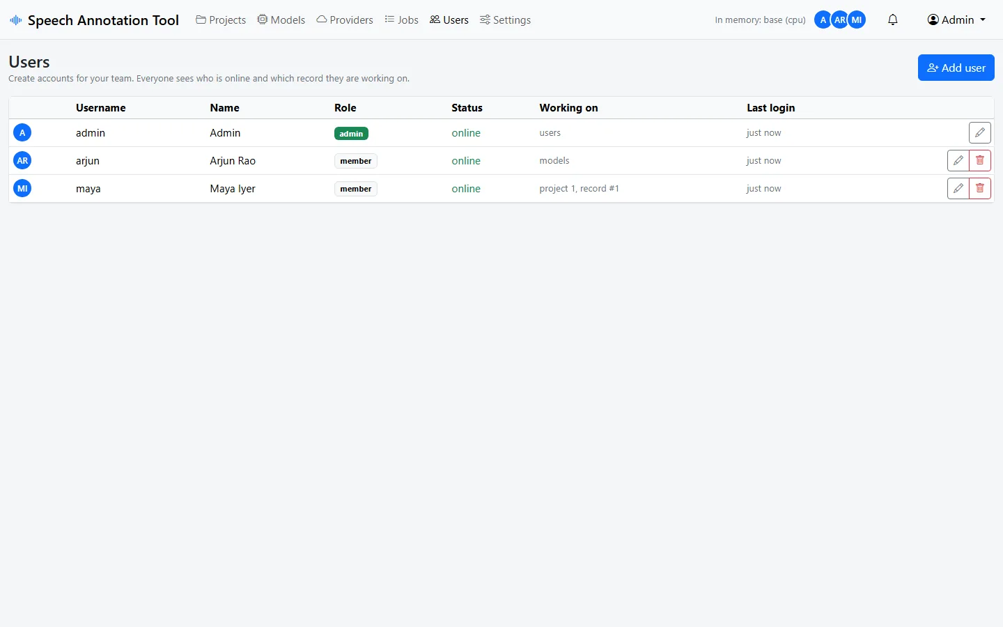1003x627 pixels.
Task: Delete the arjun user
Action: (x=980, y=160)
